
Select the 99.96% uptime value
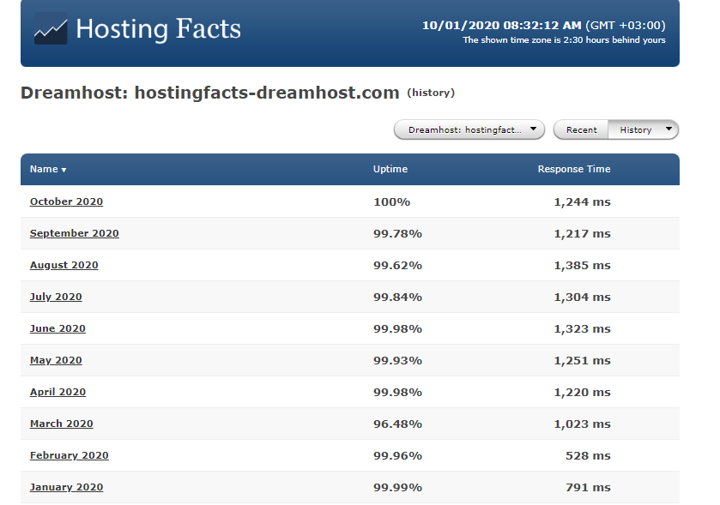pyautogui.click(x=397, y=455)
